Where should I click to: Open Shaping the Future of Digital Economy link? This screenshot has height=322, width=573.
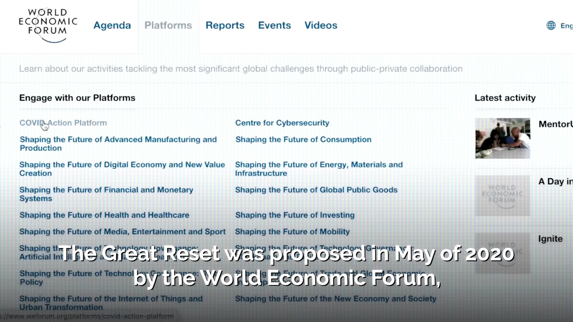[x=122, y=169]
